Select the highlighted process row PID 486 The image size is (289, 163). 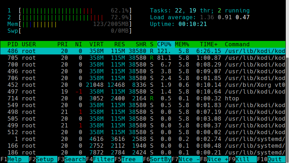[x=143, y=51]
